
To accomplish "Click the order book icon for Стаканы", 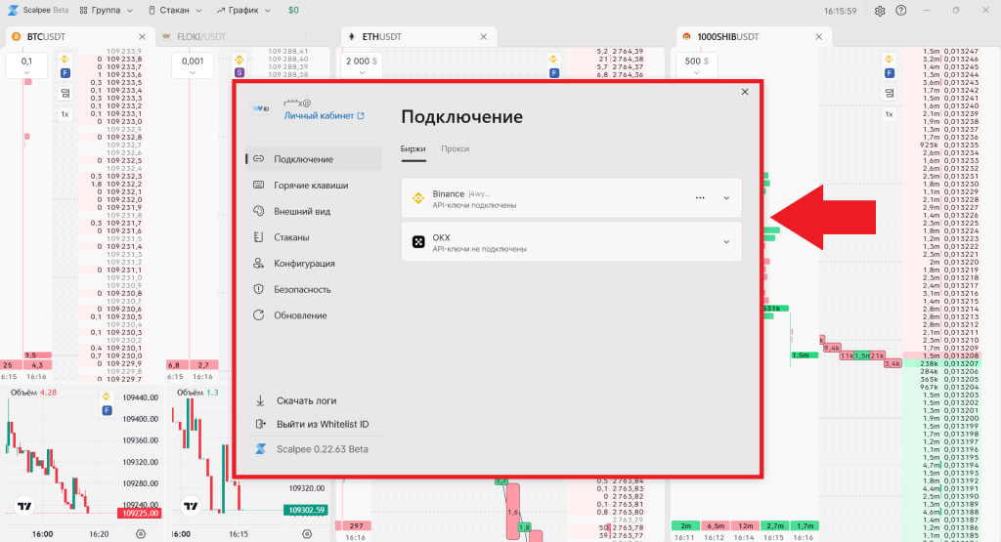I will click(258, 237).
